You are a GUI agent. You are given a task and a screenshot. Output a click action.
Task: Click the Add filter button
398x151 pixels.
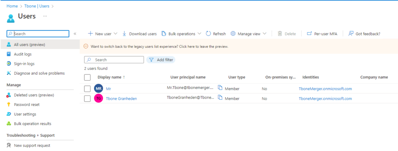tap(161, 60)
